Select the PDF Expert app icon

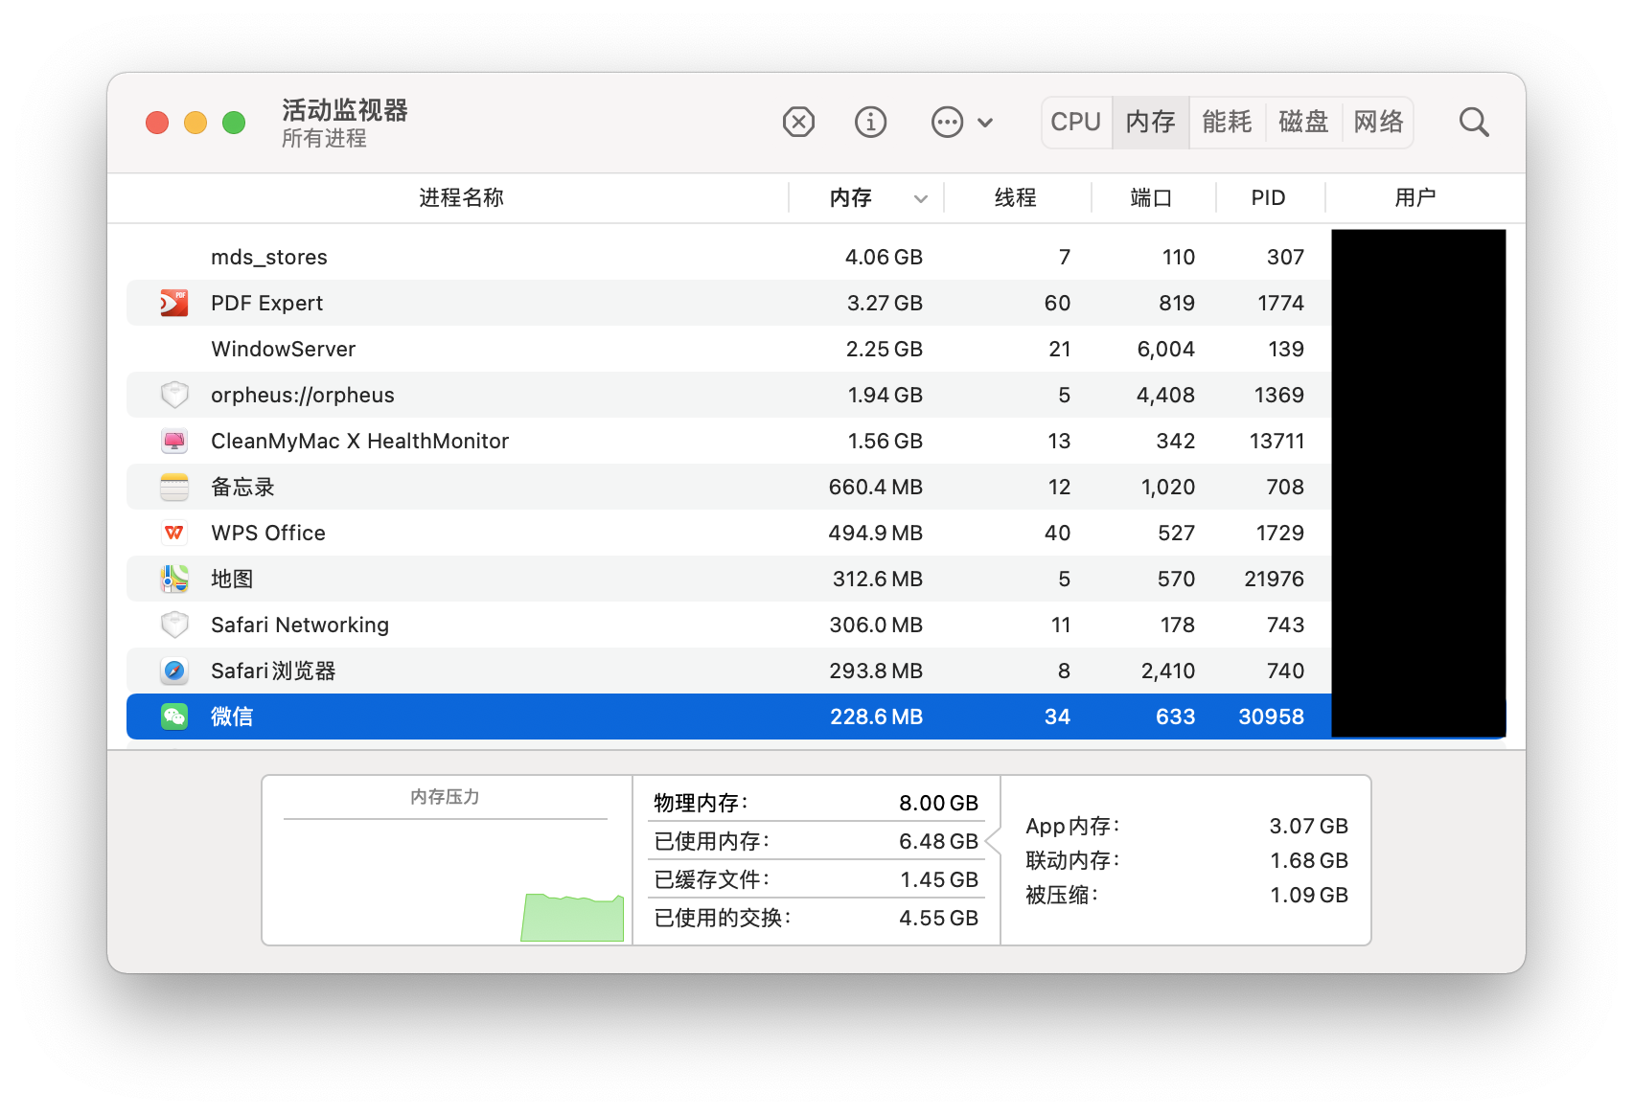point(174,303)
